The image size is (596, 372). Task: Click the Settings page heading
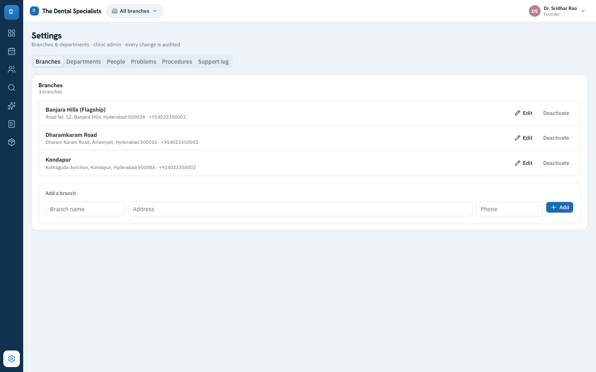point(46,36)
